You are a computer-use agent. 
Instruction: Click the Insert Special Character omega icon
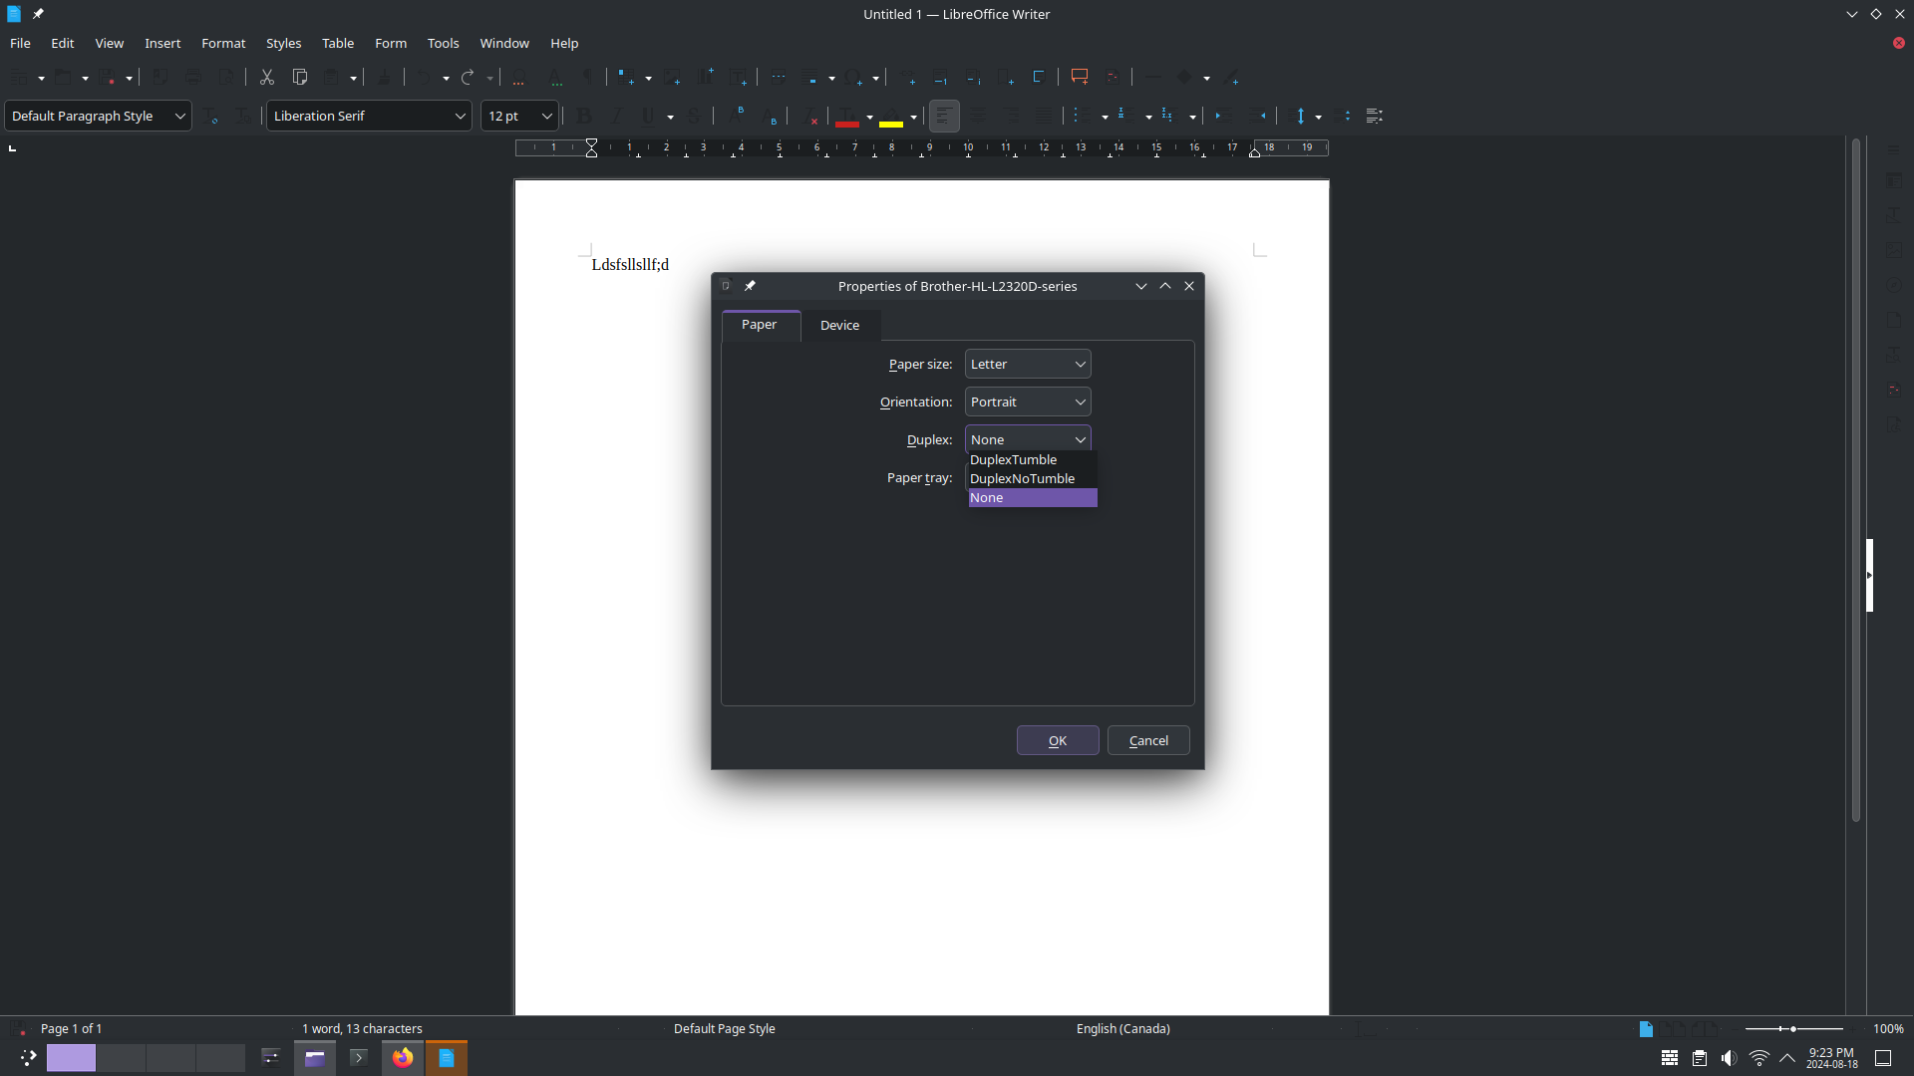coord(854,77)
